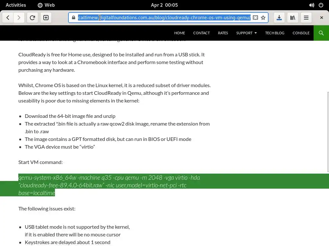Toggle reader mode icon in the address bar
329x246 pixels.
pyautogui.click(x=255, y=18)
